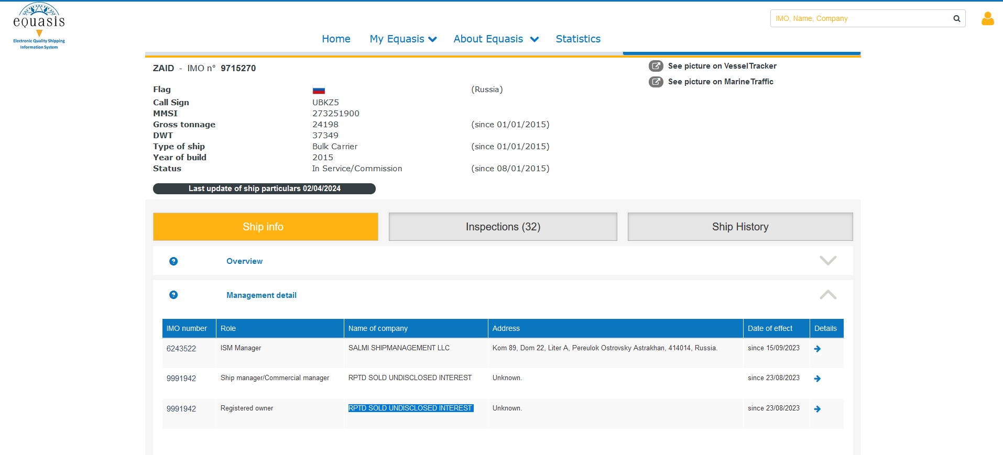Click the Management detail help icon

tap(173, 295)
